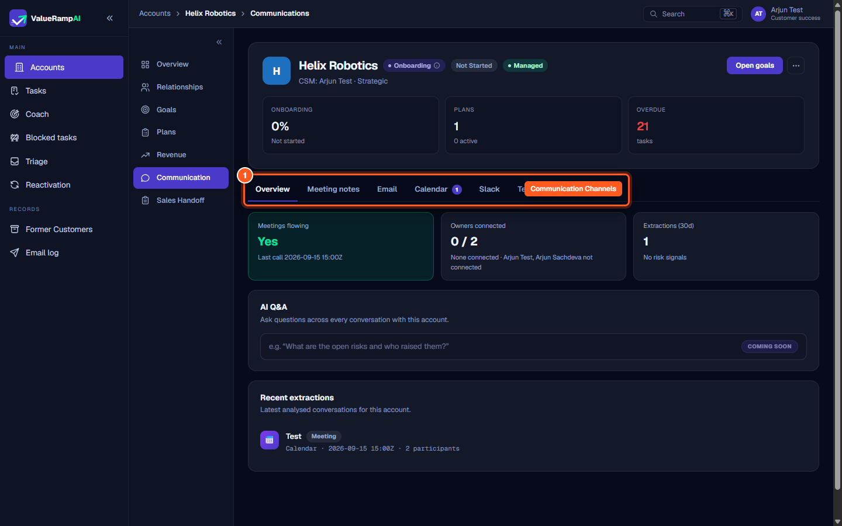Screen dimensions: 842x526
Task: Click the Meetings flowing Yes card
Action: (341, 246)
